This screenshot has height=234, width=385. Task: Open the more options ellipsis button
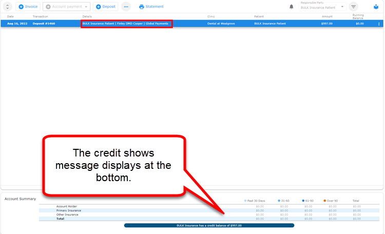(x=126, y=7)
